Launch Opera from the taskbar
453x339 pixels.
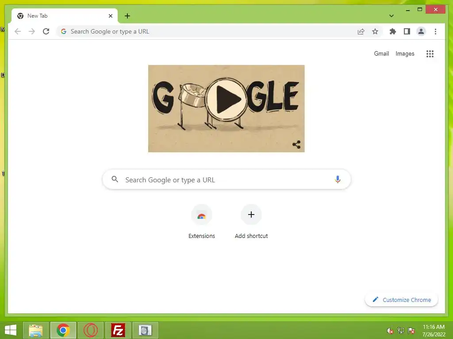(91, 330)
